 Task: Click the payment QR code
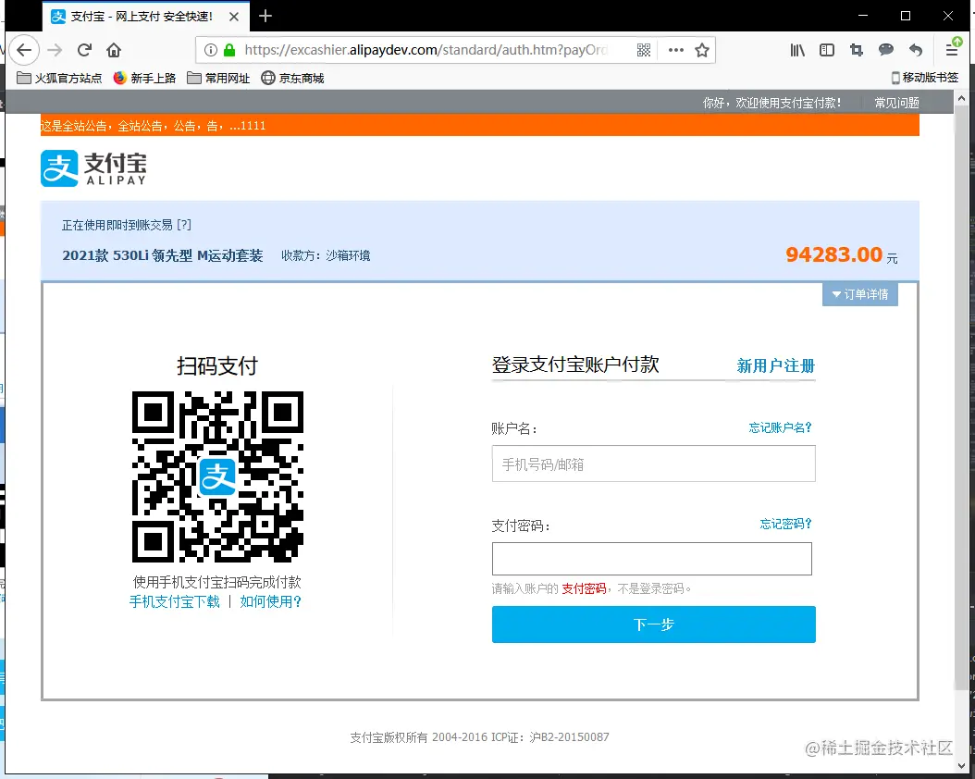(x=217, y=476)
